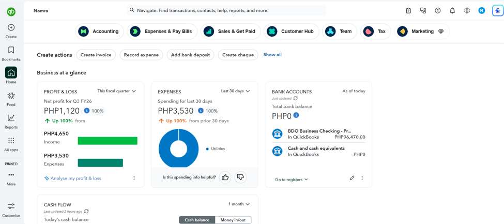Click the Utilities legend entry
504x224 pixels.
(216, 149)
